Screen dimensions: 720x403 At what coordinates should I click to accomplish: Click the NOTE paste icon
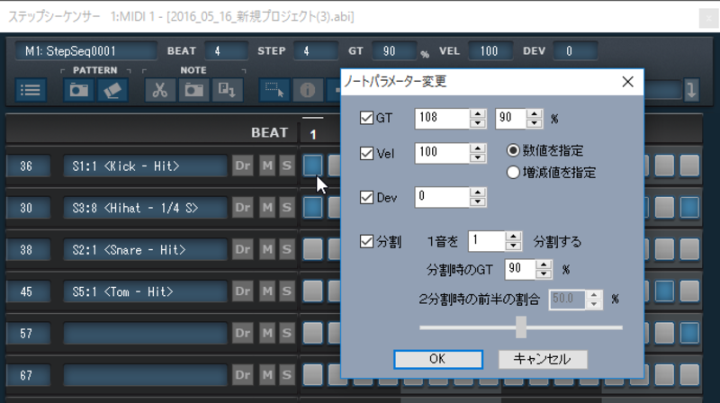tap(227, 90)
